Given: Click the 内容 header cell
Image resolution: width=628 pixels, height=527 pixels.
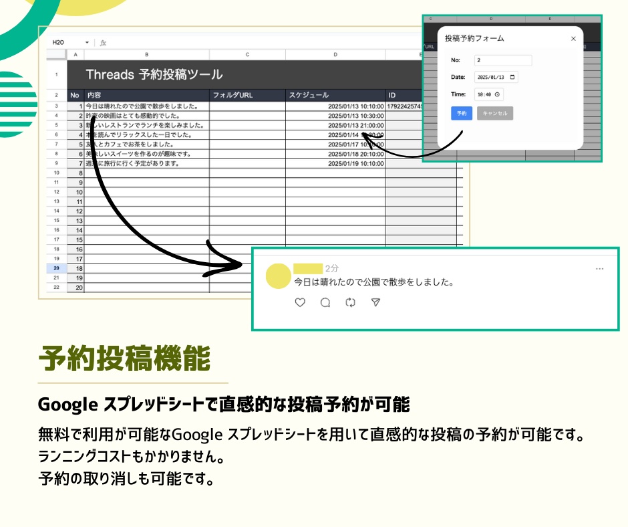Looking at the screenshot, I should click(146, 95).
